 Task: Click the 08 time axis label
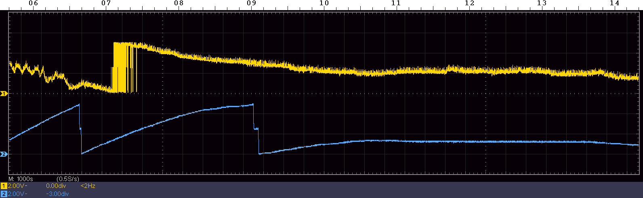click(x=179, y=3)
